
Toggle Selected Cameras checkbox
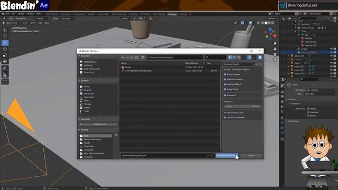point(225,79)
